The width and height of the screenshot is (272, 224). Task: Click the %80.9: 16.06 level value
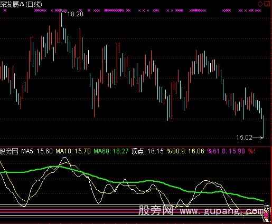[x=185, y=151]
